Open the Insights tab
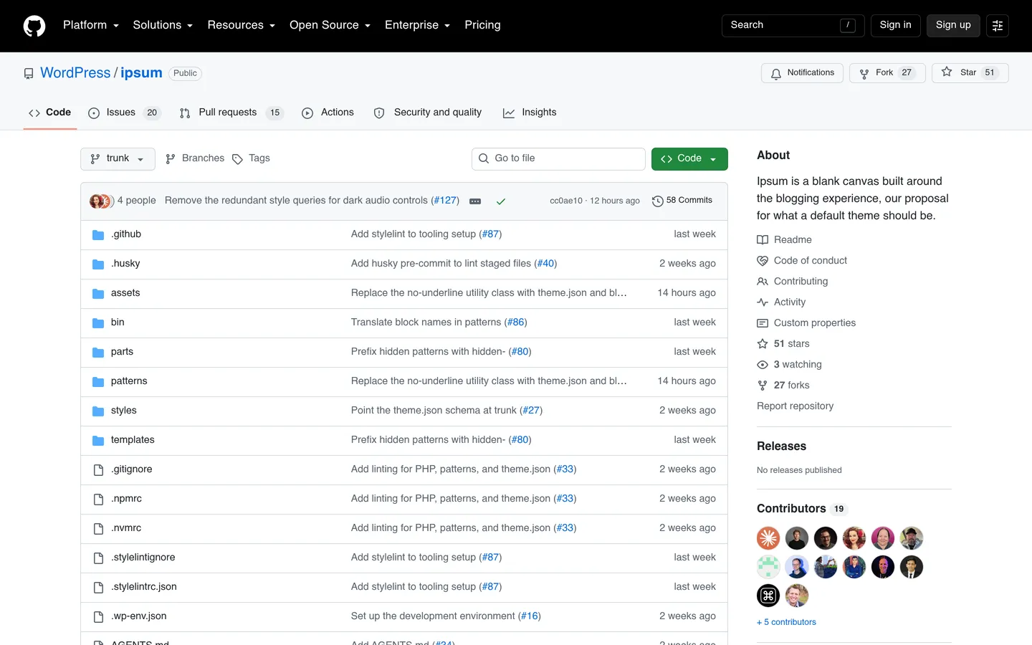Screen dimensions: 1032x645 530,113
